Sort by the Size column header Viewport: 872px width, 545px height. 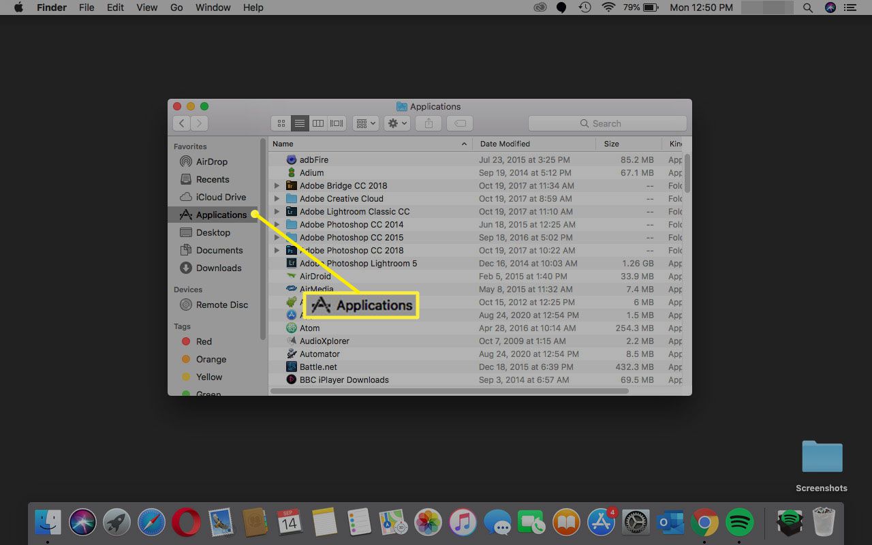tap(629, 144)
